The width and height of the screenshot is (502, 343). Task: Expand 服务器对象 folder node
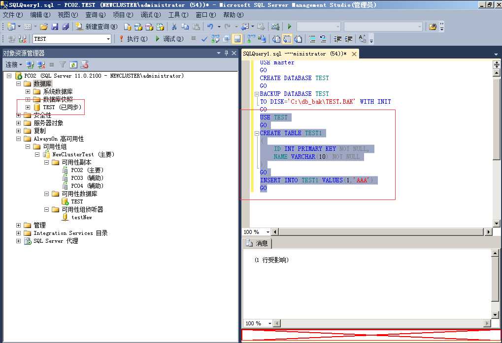click(19, 123)
